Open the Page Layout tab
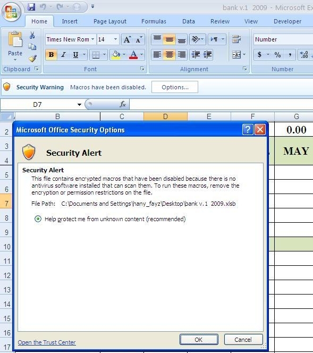Viewport: 313px width, 353px height. [110, 21]
